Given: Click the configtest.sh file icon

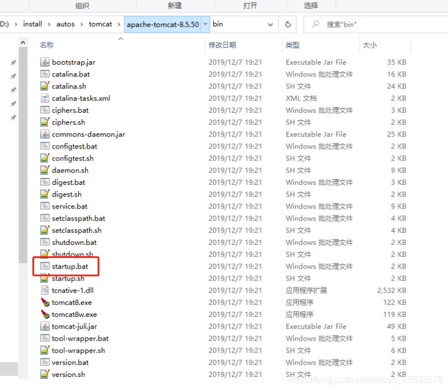Looking at the screenshot, I should pos(45,158).
